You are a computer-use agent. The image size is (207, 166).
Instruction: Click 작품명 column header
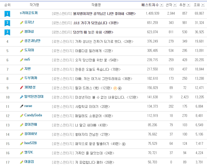pyautogui.click(x=96, y=5)
